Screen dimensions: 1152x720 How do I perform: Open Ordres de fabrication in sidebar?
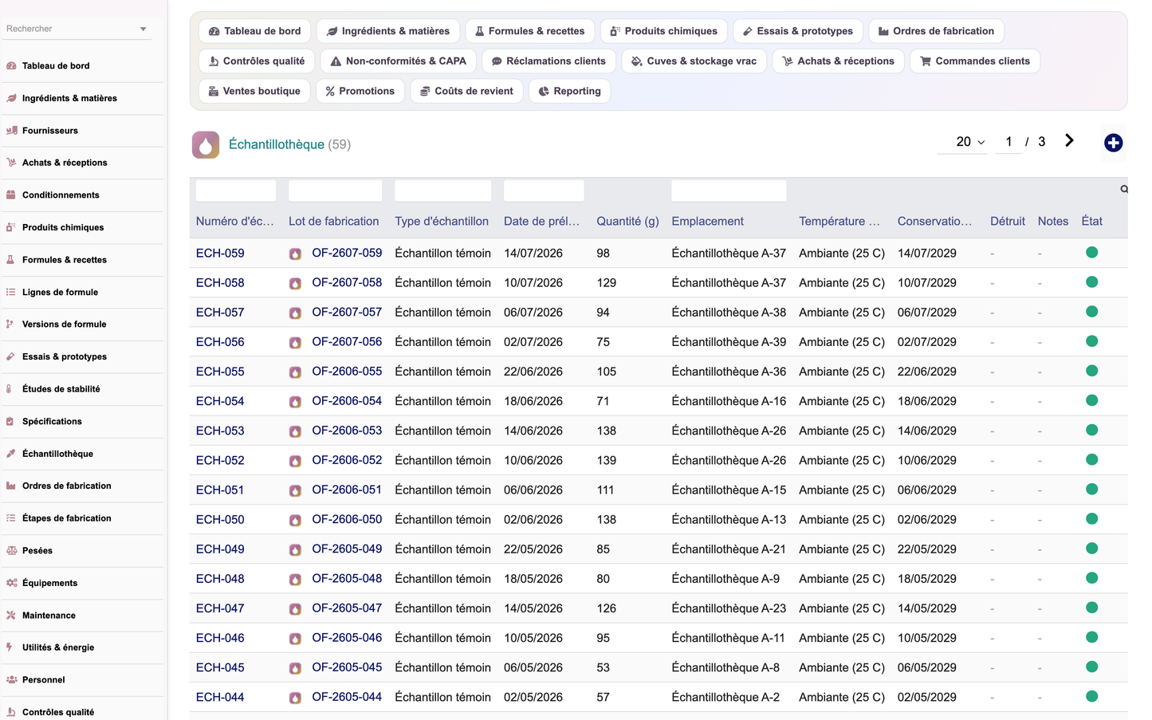click(x=67, y=486)
